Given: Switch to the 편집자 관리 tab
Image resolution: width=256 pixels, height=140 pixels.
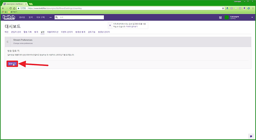Looking at the screenshot, I should [x=16, y=32].
